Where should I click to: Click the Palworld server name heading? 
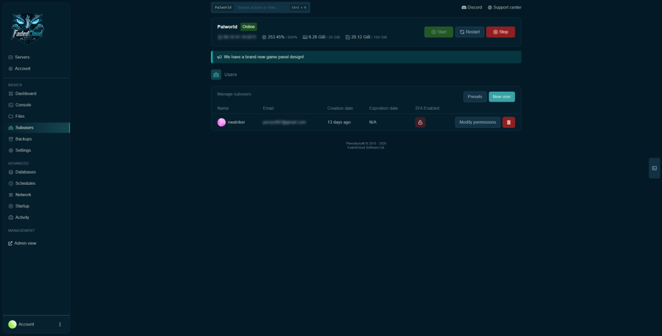coord(227,27)
